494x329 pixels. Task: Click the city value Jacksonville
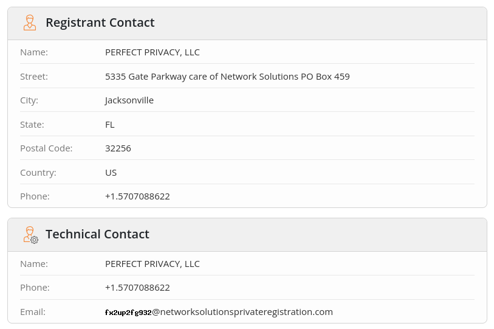[129, 100]
